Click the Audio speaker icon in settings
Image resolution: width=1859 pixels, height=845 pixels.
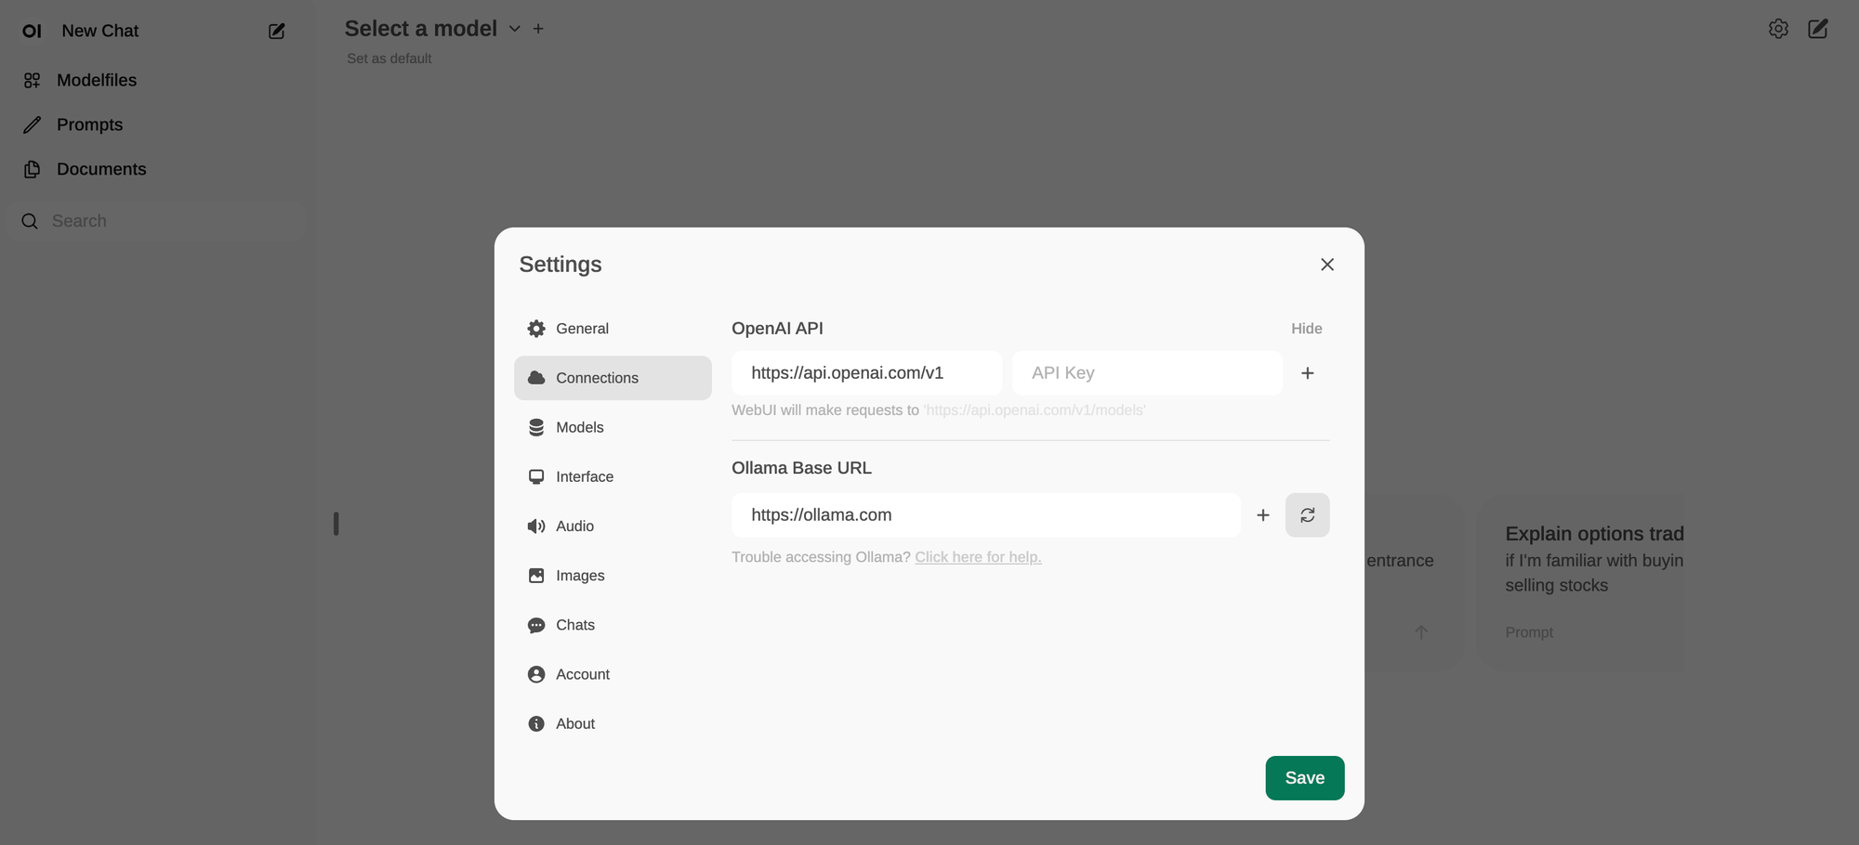[x=536, y=526]
